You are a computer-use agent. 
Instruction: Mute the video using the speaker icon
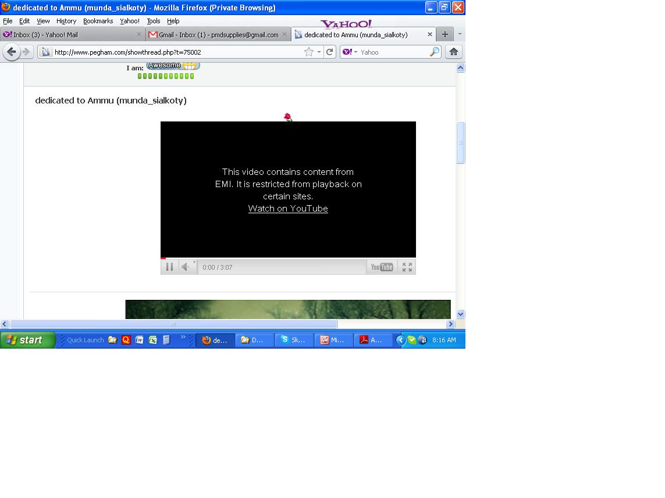(186, 267)
